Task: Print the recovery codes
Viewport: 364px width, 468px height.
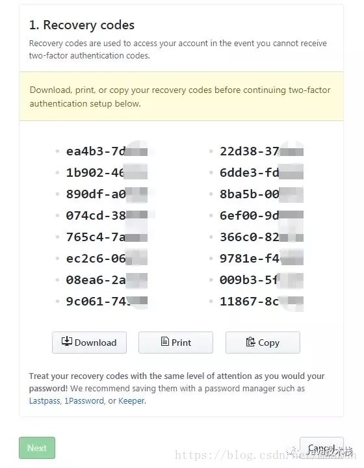Action: tap(175, 343)
